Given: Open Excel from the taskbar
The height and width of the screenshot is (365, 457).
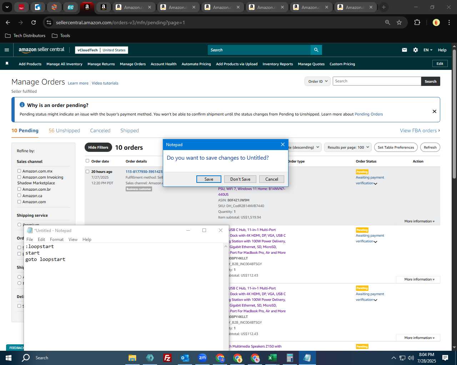Looking at the screenshot, I should pyautogui.click(x=272, y=358).
